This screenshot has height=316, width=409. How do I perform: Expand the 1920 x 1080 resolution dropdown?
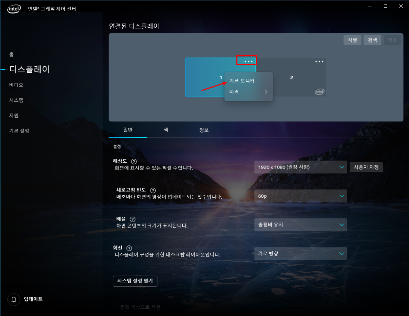(x=301, y=167)
